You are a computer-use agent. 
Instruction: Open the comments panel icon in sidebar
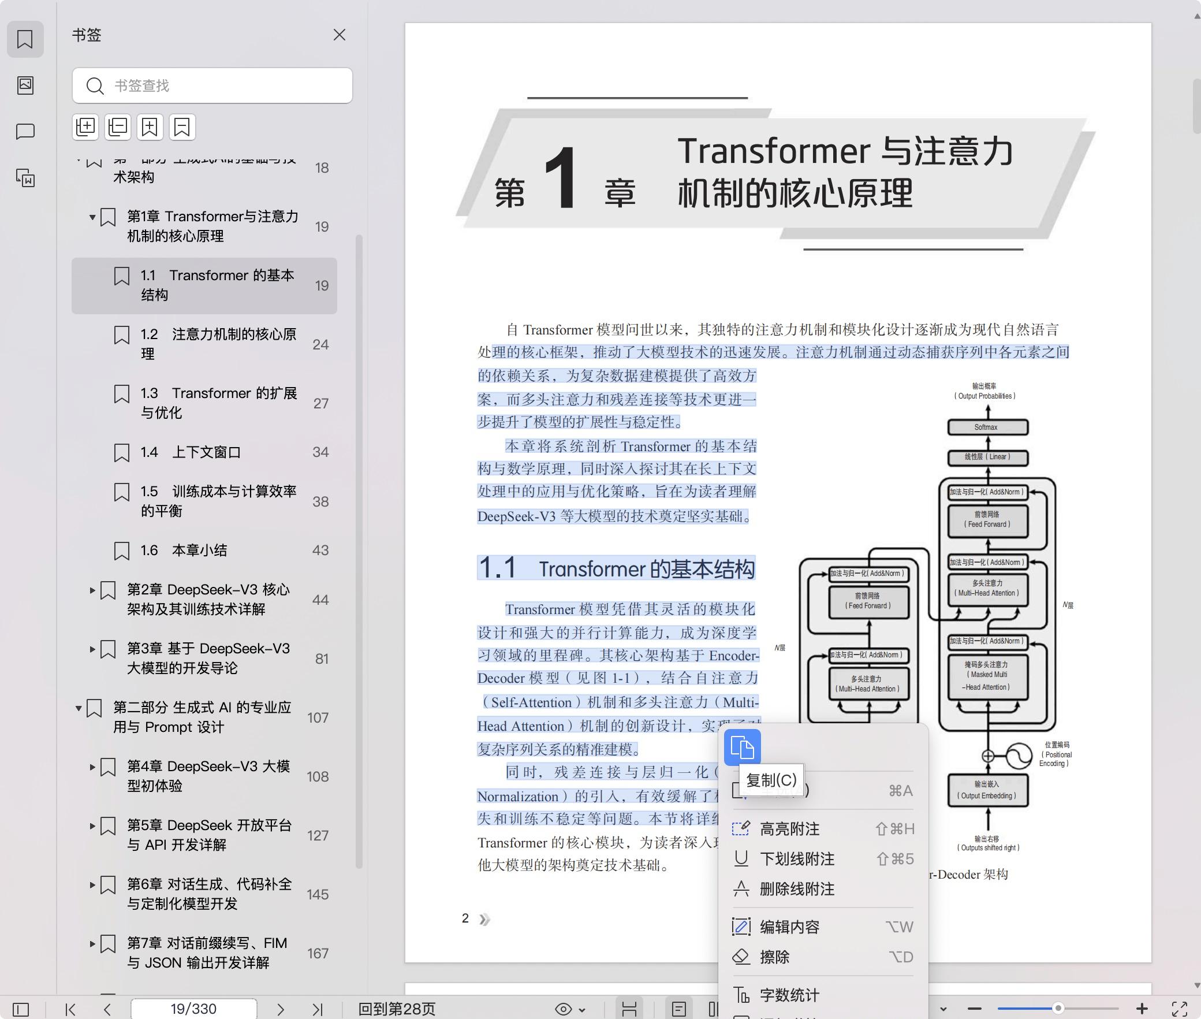click(x=25, y=132)
